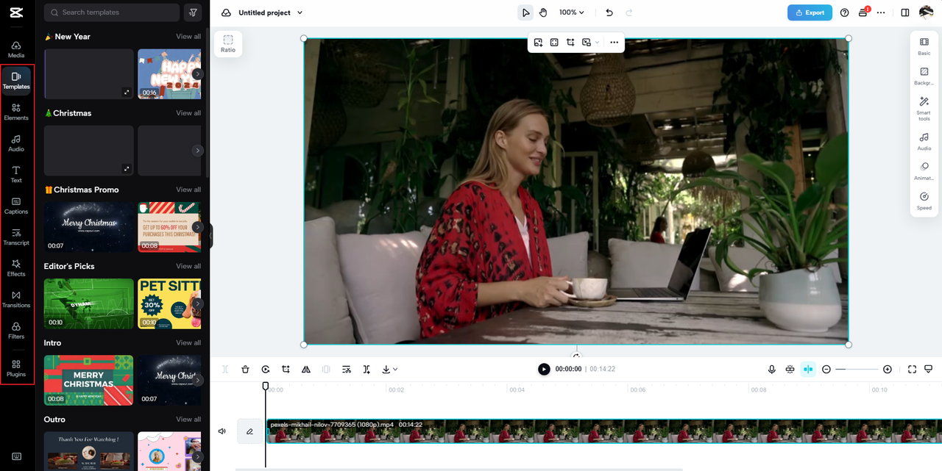The image size is (942, 471).
Task: Zoom in the timeline with plus button
Action: click(x=888, y=370)
